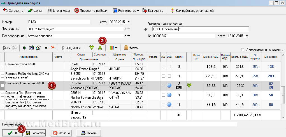Viewport: 286px width, 137px height.
Task: Open the colored columns dropdown
Action: pyautogui.click(x=113, y=48)
